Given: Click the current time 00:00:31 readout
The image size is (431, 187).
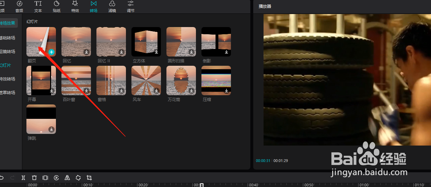Looking at the screenshot, I should tap(263, 161).
